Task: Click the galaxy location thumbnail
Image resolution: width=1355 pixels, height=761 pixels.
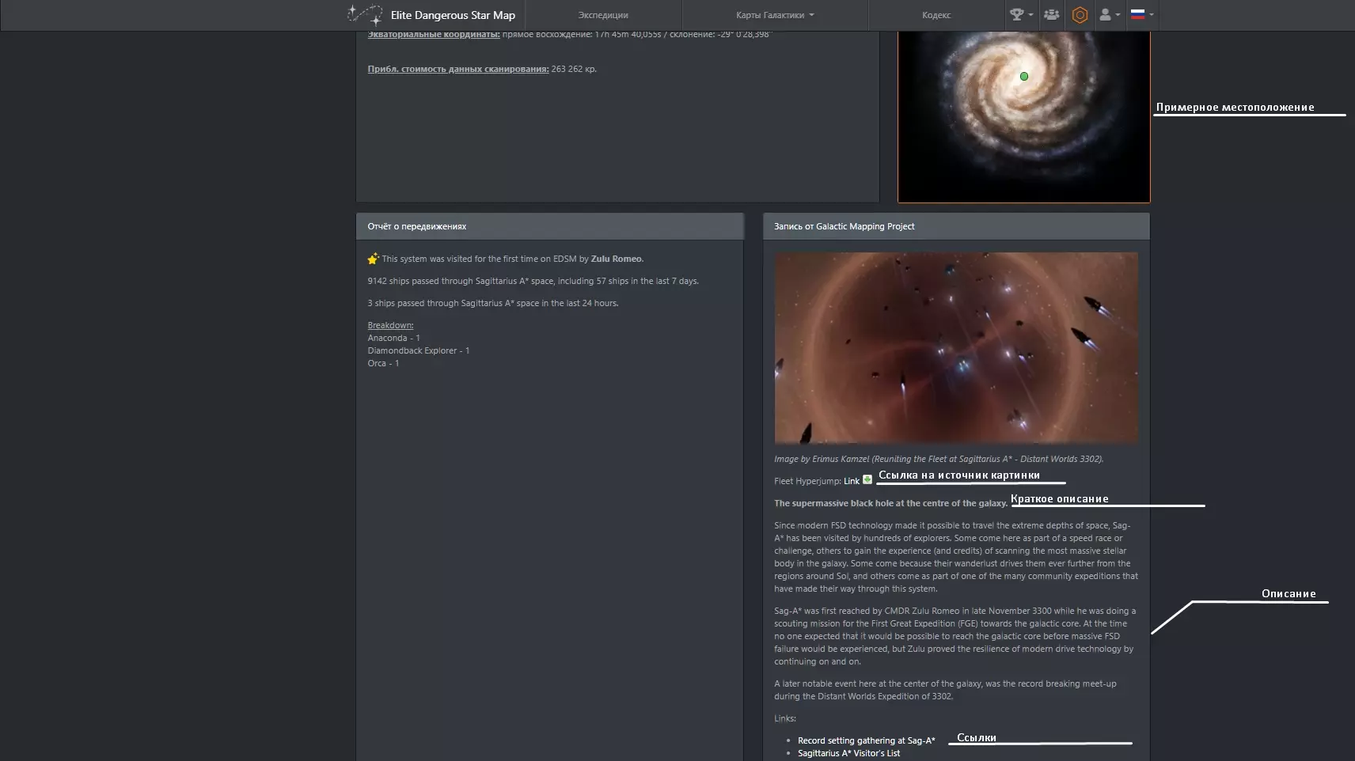Action: point(1024,116)
